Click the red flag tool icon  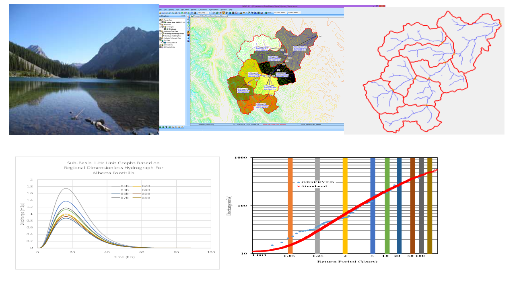(x=188, y=35)
